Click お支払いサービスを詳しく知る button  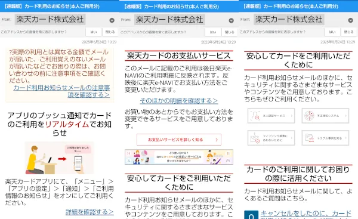179,140
